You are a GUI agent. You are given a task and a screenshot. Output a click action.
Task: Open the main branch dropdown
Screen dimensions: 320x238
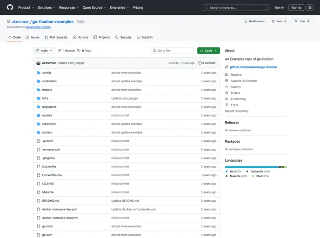pyautogui.click(x=44, y=51)
